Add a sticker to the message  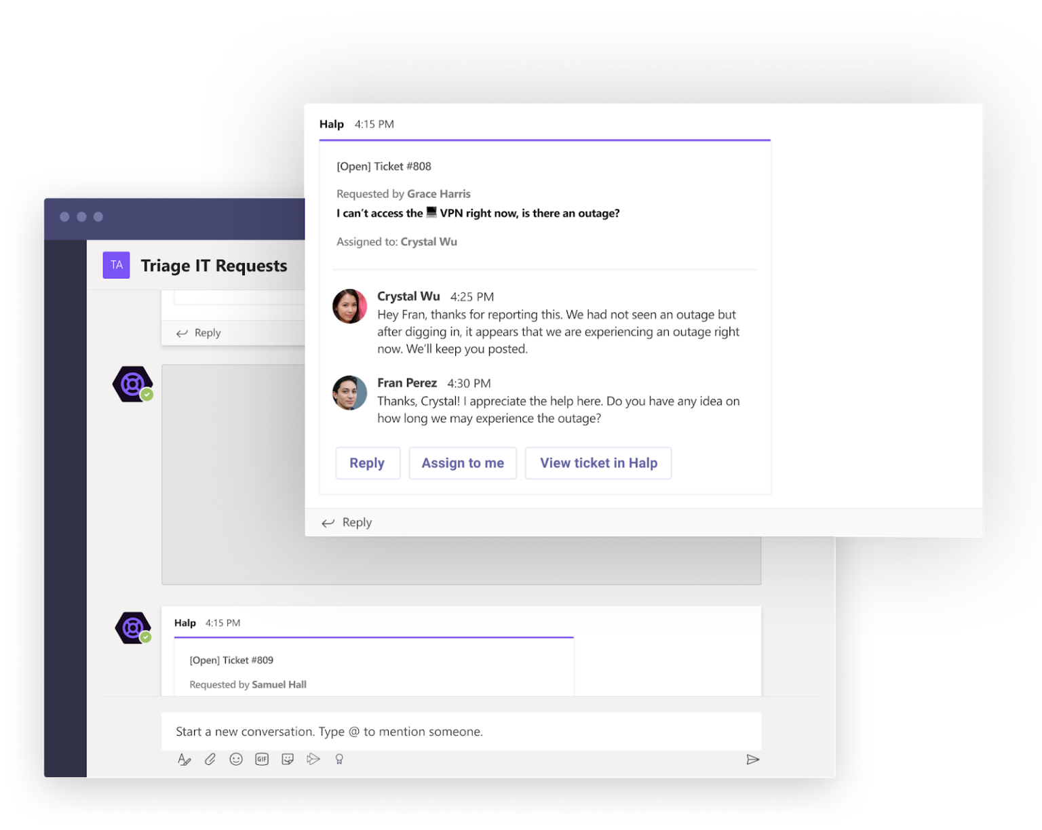[x=288, y=759]
